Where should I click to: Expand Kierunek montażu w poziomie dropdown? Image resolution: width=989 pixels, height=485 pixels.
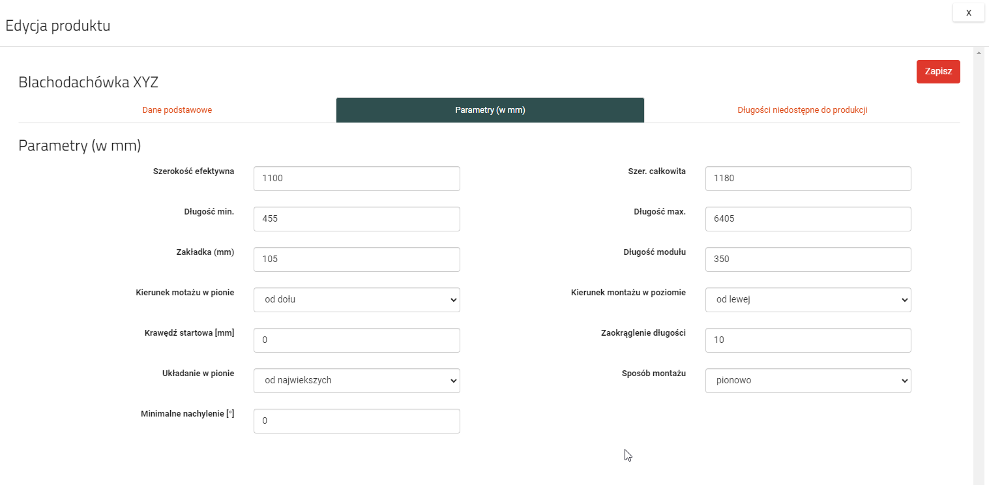[808, 300]
